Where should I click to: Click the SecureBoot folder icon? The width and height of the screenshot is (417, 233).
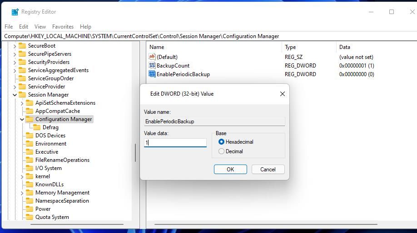tap(22, 46)
